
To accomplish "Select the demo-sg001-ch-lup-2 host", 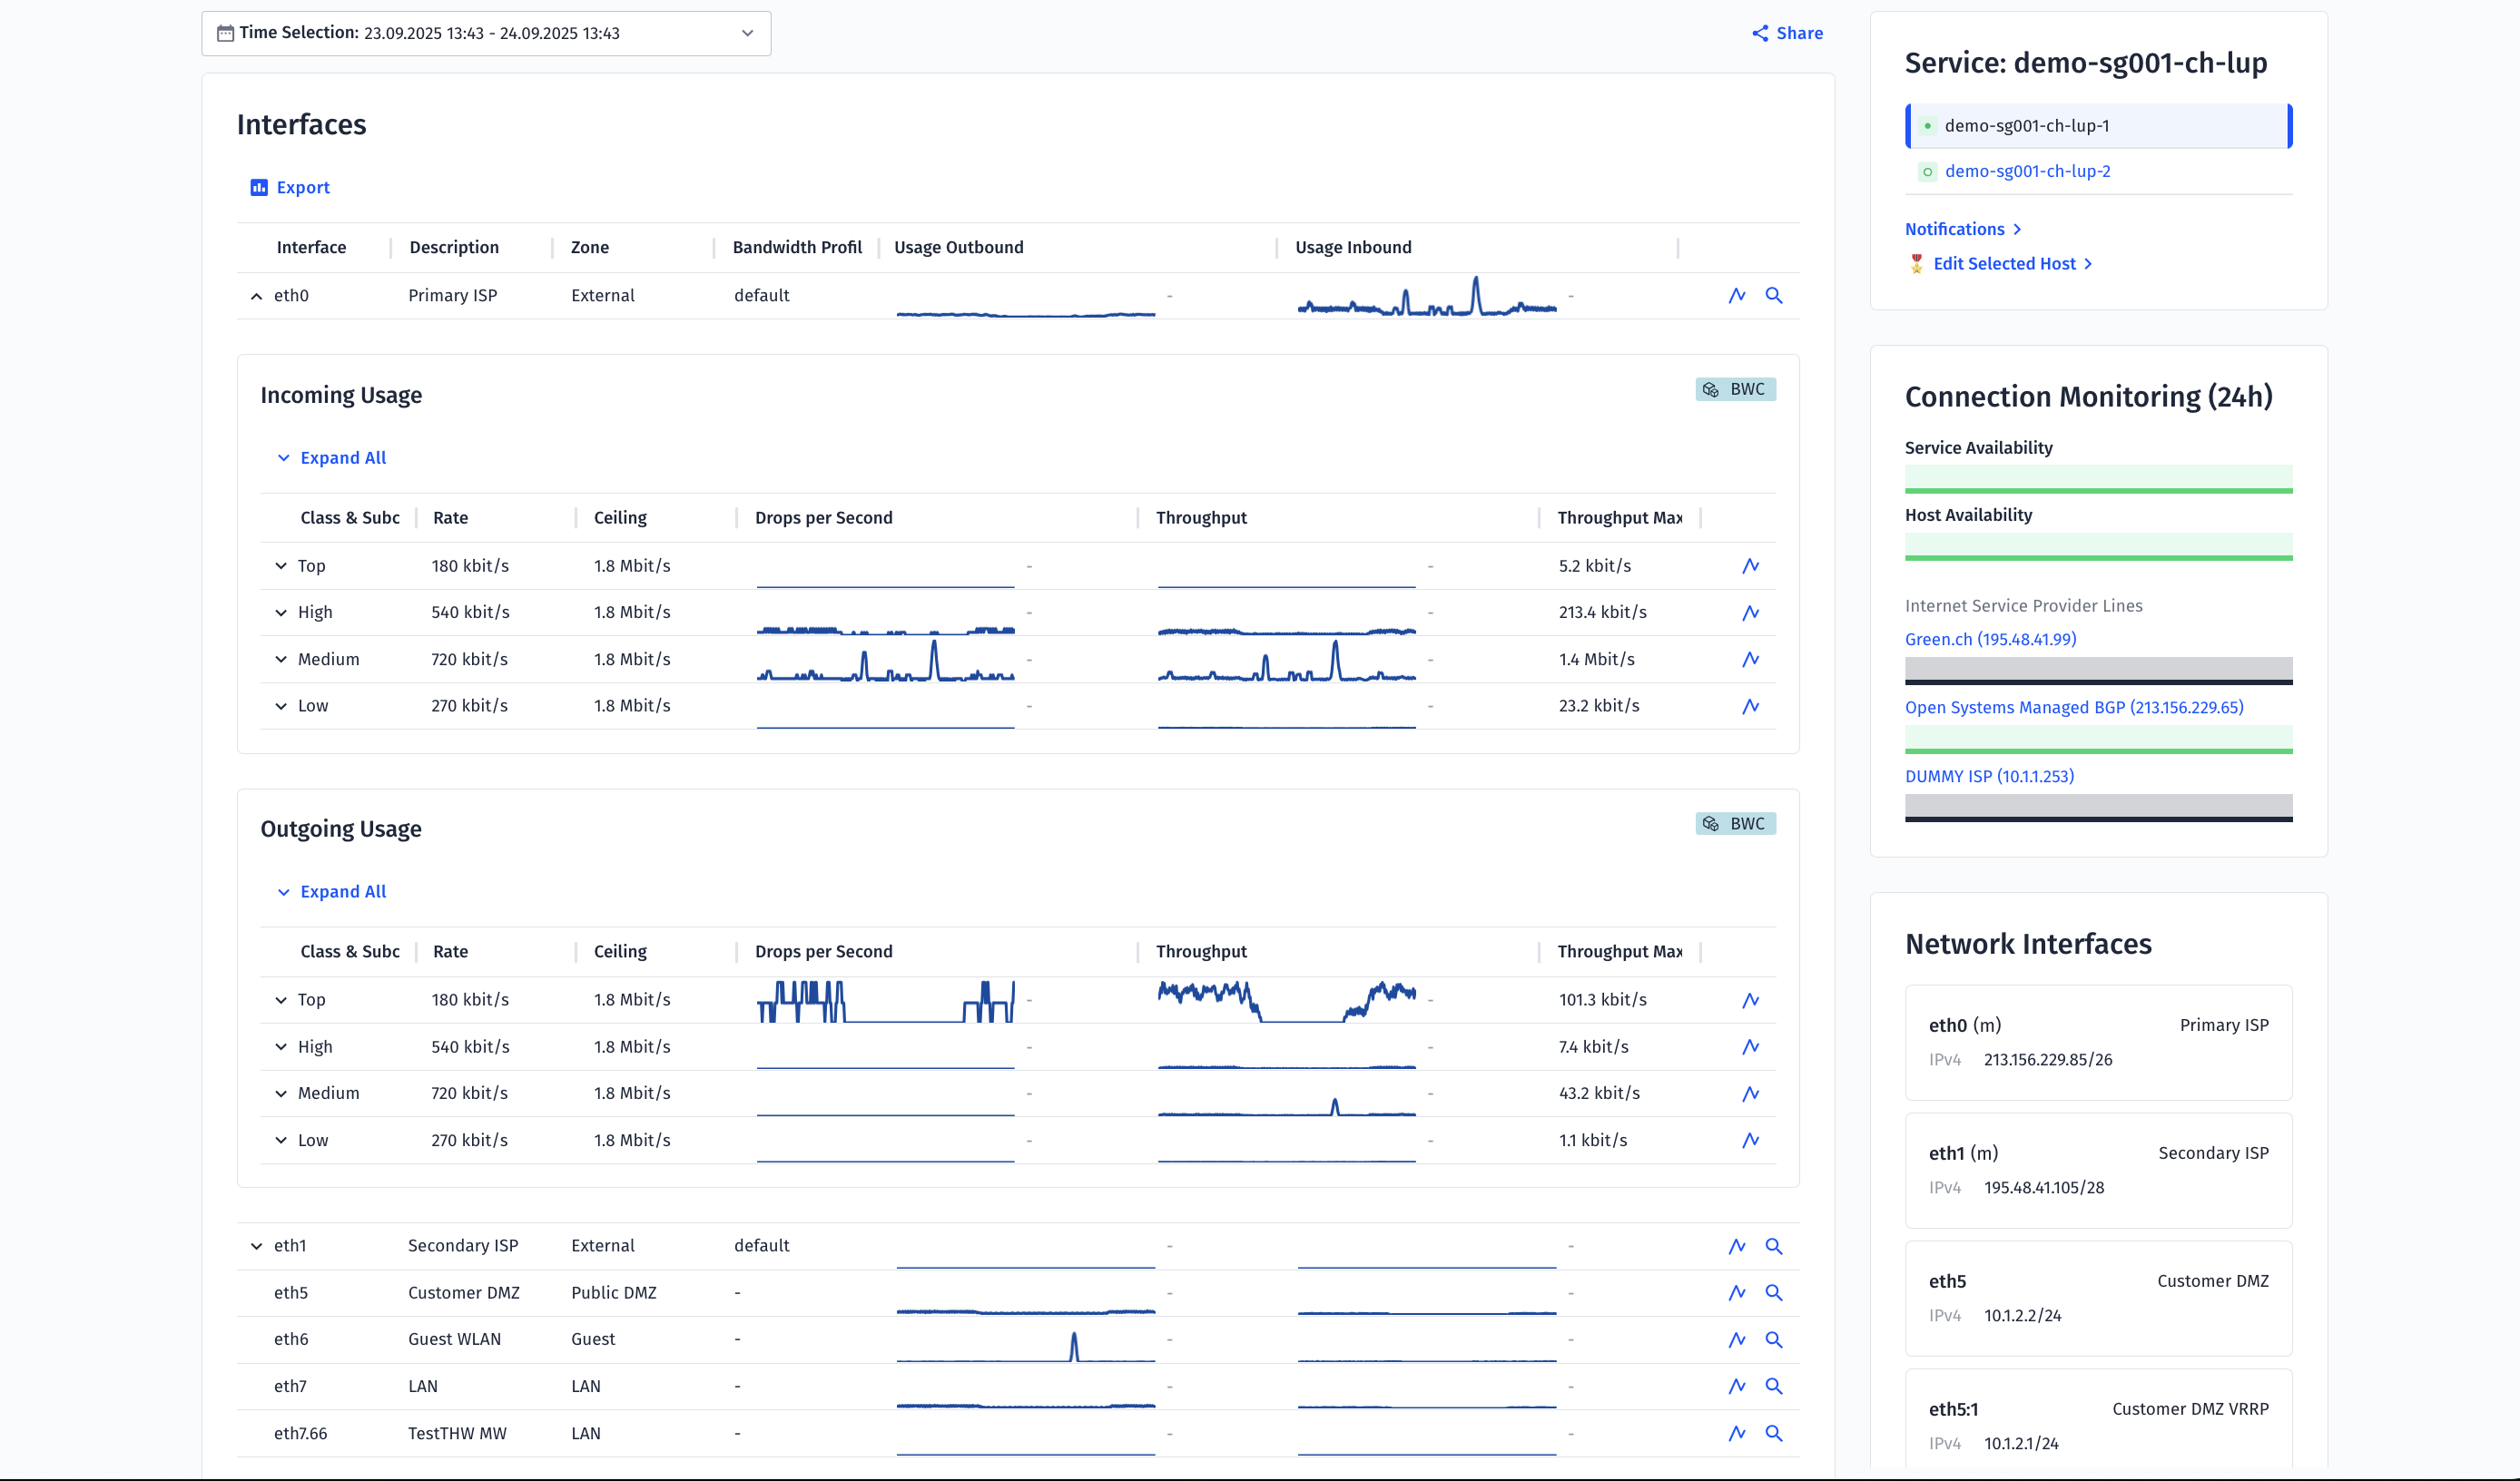I will (x=2027, y=171).
